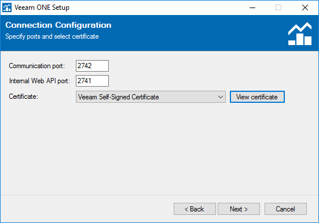
Task: Proceed with the Next button
Action: coord(239,209)
